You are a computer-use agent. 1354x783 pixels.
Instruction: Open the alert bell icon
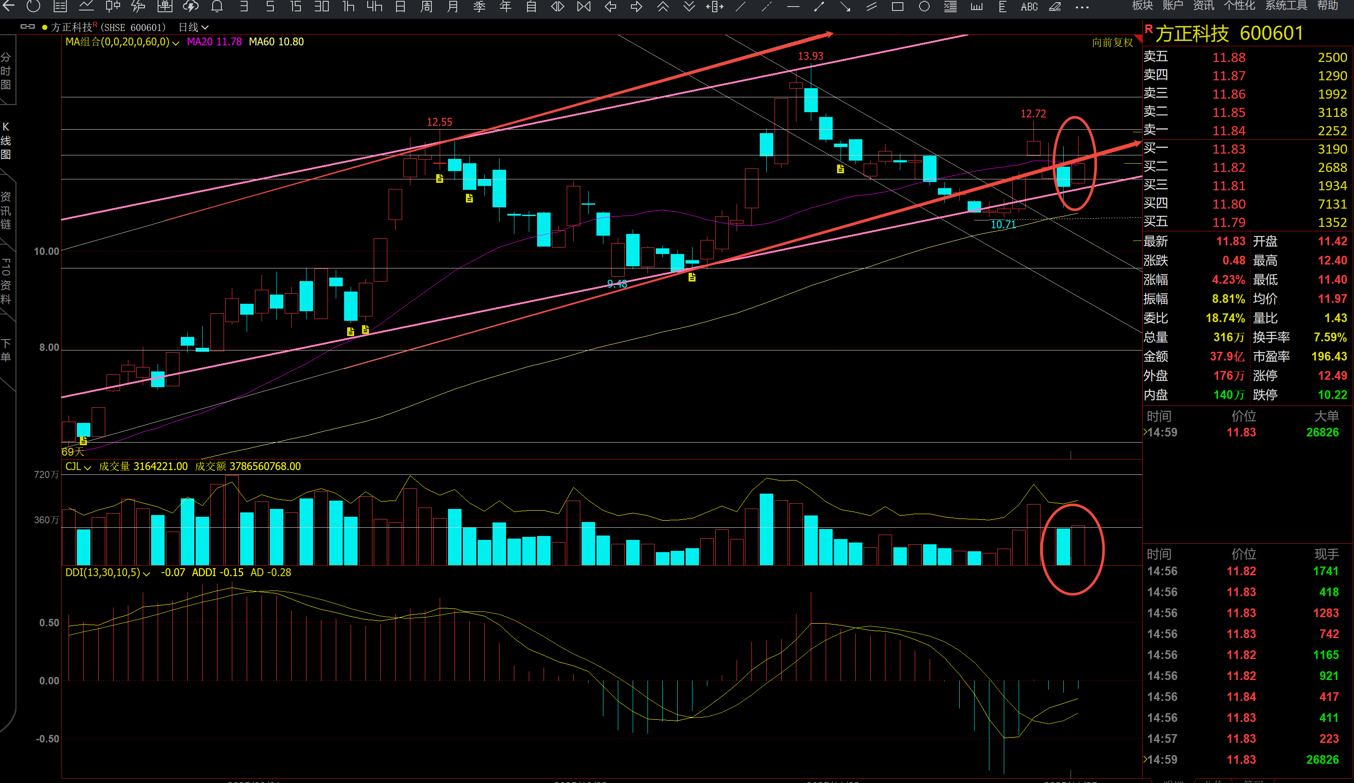point(217,7)
